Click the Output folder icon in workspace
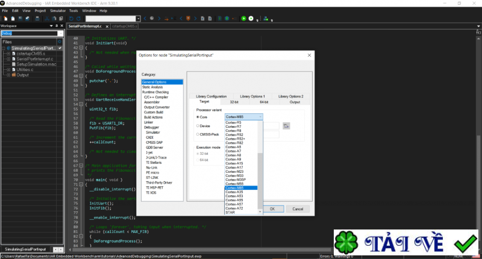 pyautogui.click(x=13, y=75)
